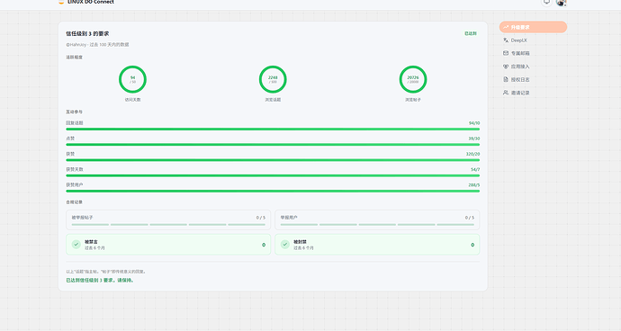
Task: Open the user avatar menu
Action: tap(561, 2)
